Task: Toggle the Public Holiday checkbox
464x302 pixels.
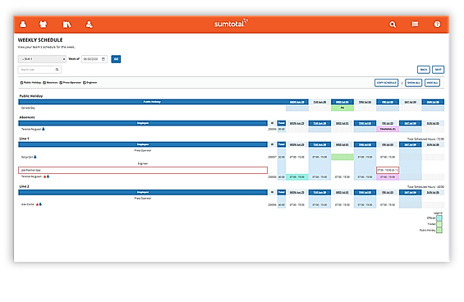Action: pyautogui.click(x=21, y=83)
